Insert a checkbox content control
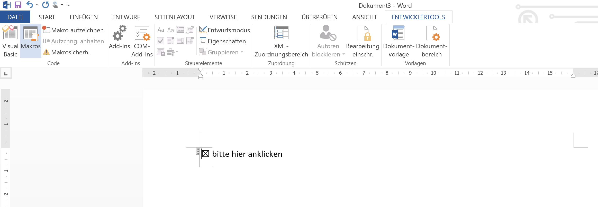Viewport: 598px width, 207px height. point(161,41)
